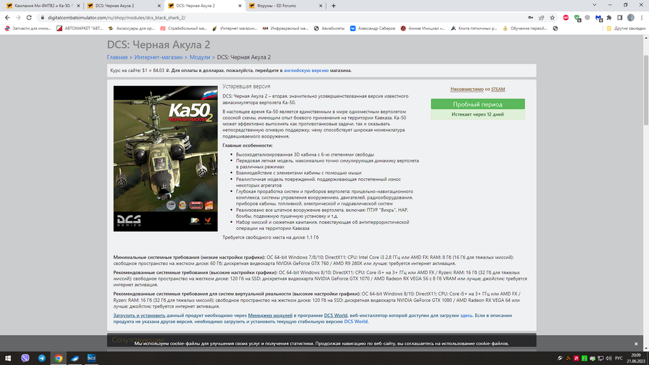Viewport: 649px width, 365px height.
Task: Open the Интернет магазин... bookmark
Action: tap(235, 29)
